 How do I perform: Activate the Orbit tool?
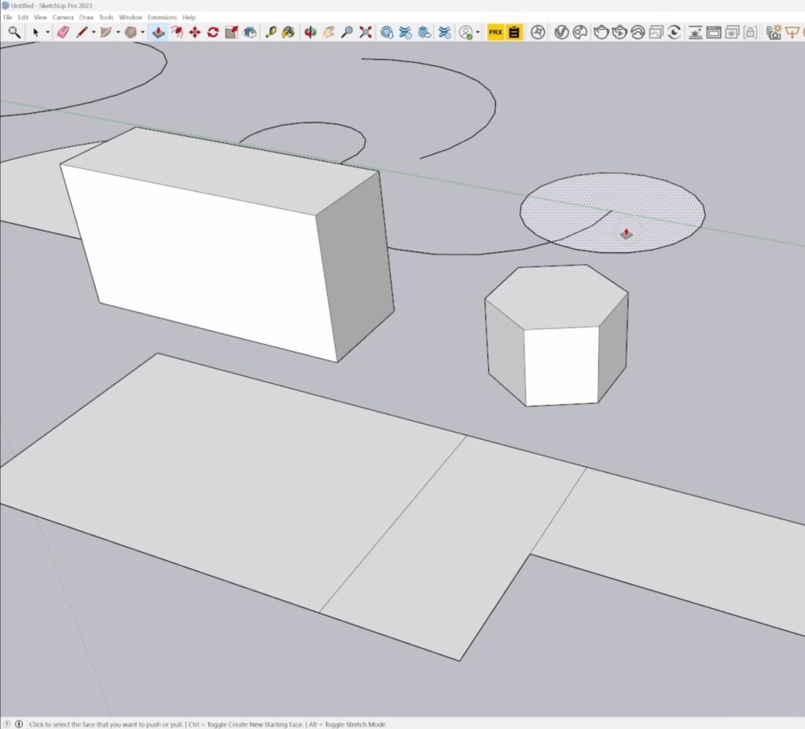pos(311,32)
